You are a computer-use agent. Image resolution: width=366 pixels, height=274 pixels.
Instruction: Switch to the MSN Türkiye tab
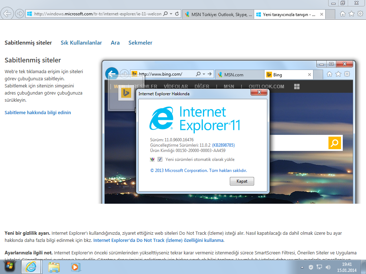pos(218,15)
